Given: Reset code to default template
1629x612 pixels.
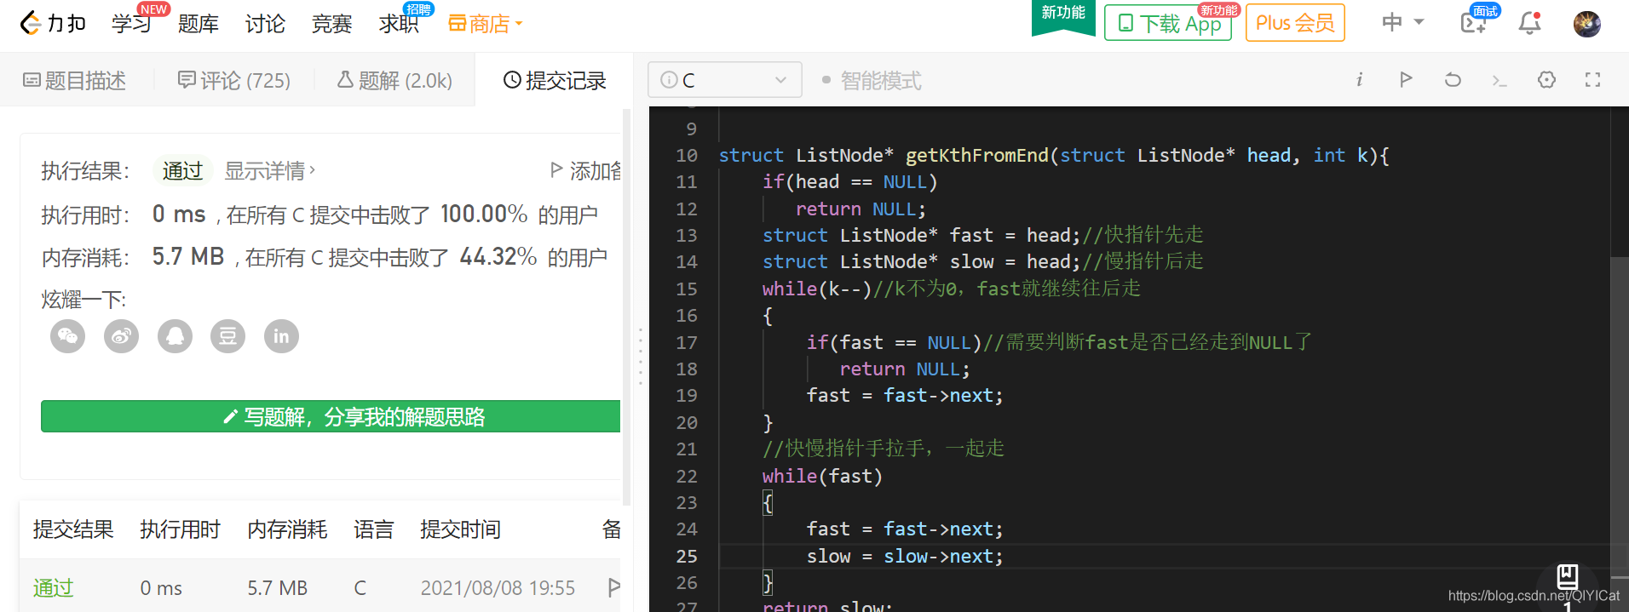Looking at the screenshot, I should click(1453, 80).
